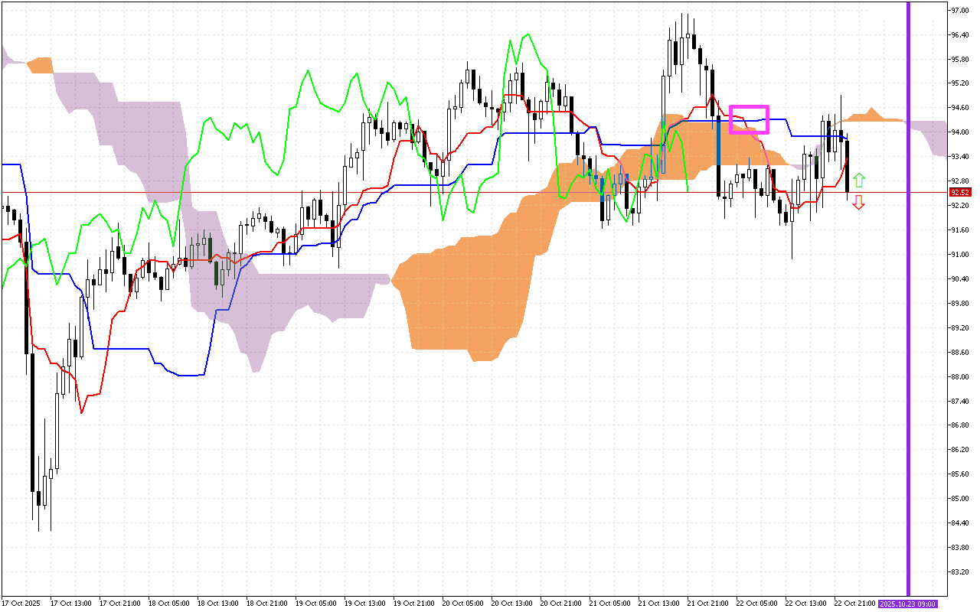Image resolution: width=980 pixels, height=612 pixels.
Task: Click the 18 Oct 13:00 time axis label
Action: (x=217, y=604)
